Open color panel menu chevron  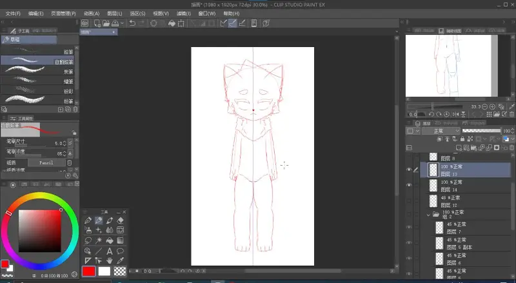point(77,184)
